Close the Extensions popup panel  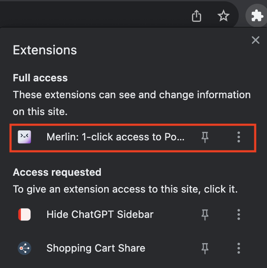[256, 40]
